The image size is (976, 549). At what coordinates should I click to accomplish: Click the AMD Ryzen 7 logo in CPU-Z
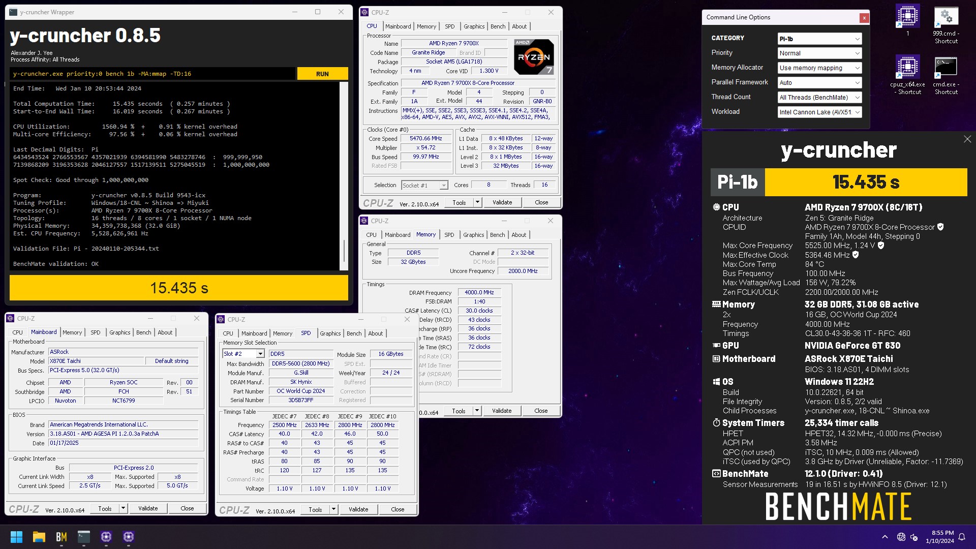[534, 57]
